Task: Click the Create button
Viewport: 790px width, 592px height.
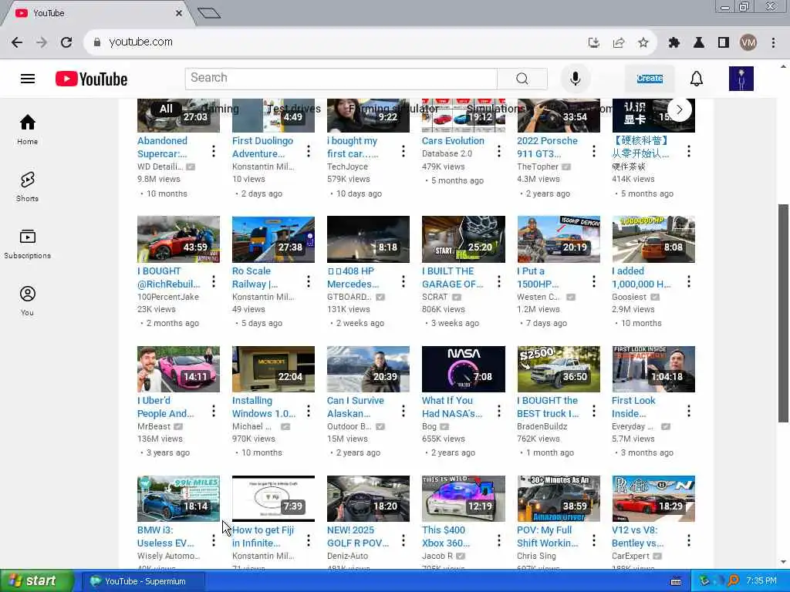Action: 650,79
